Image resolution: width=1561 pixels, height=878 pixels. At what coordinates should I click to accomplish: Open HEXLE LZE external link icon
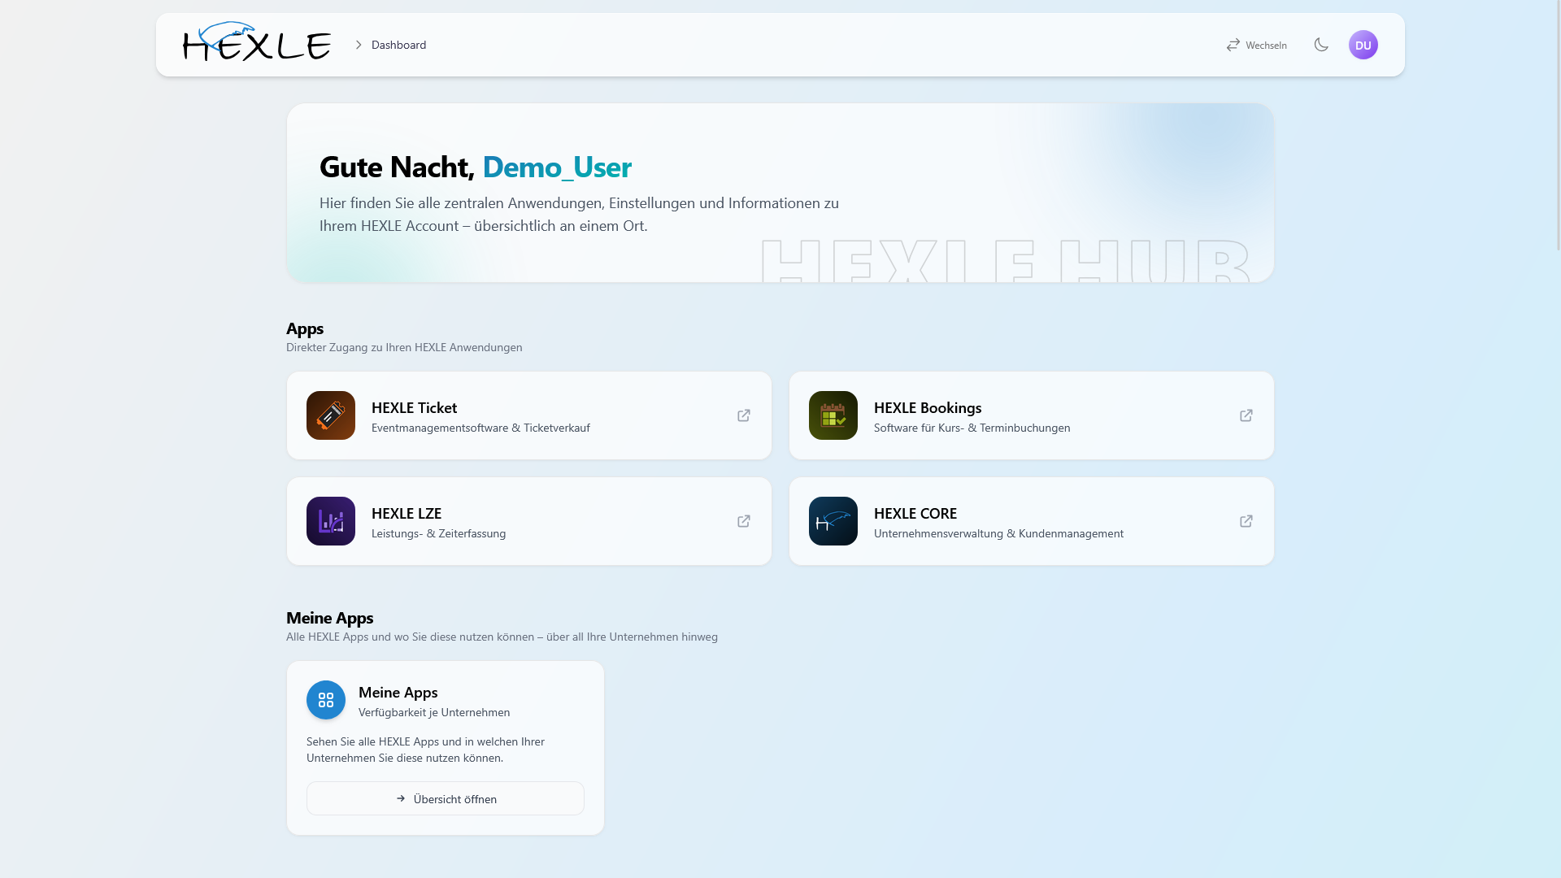coord(744,521)
